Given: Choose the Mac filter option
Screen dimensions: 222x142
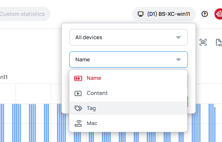Looking at the screenshot, I should tap(128, 123).
